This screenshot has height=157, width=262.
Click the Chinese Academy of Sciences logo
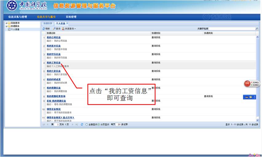pyautogui.click(x=12, y=6)
